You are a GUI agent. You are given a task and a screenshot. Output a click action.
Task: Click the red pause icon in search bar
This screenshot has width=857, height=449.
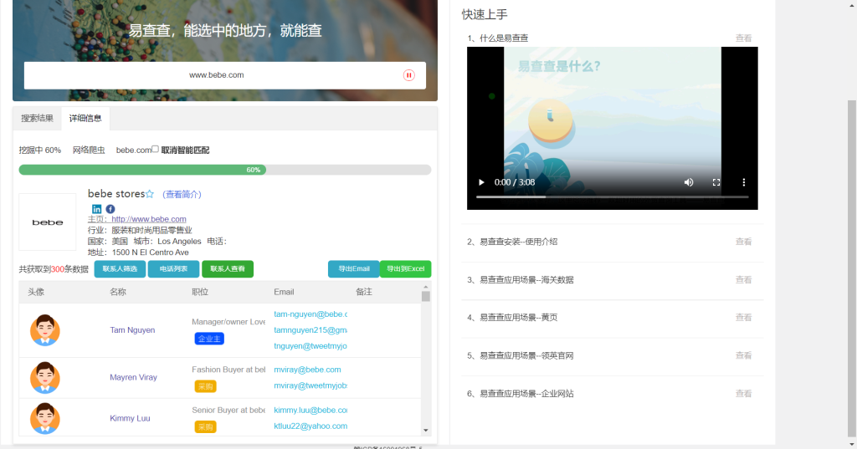[x=408, y=75]
